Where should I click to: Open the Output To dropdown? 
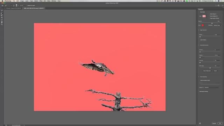coord(212,87)
